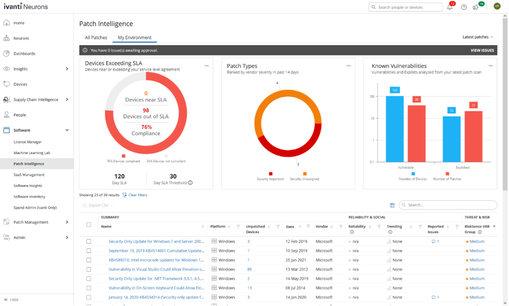Screen dimensions: 509x306
Task: Open the column chooser grid icon above the table
Action: (392, 205)
